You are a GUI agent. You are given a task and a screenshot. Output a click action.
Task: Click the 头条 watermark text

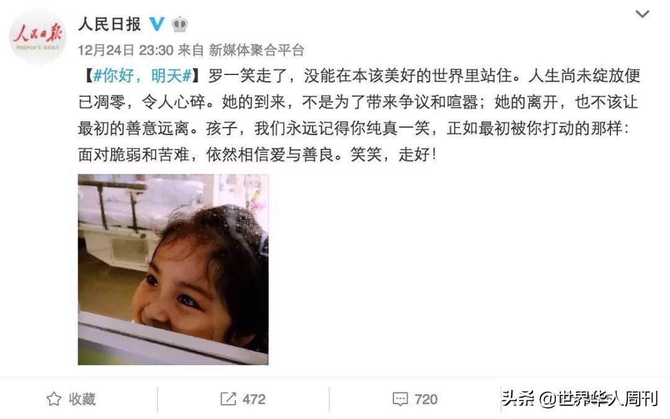coord(518,398)
